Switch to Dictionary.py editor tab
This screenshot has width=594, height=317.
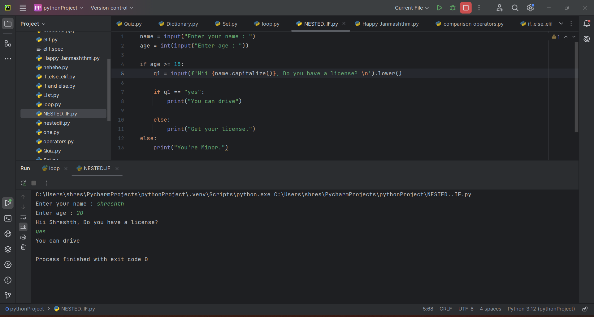pyautogui.click(x=178, y=24)
